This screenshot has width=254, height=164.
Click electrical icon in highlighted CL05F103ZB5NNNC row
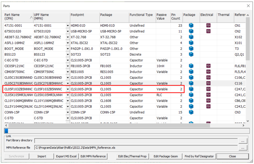[208, 89]
